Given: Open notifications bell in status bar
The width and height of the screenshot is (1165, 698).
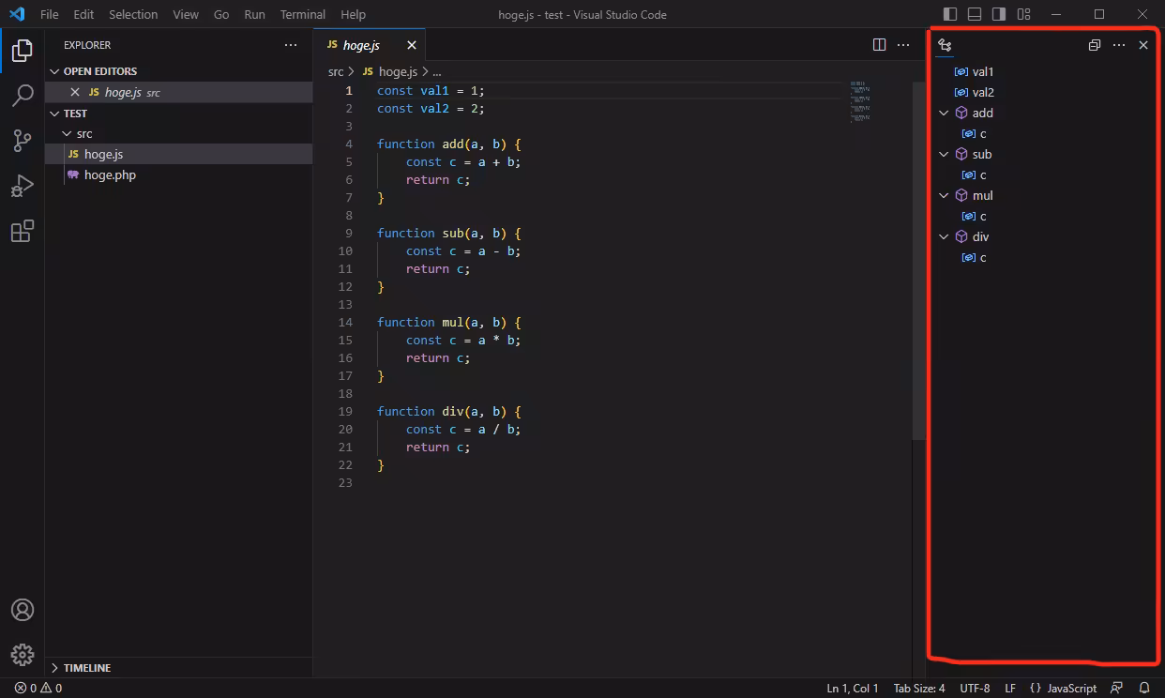Looking at the screenshot, I should point(1144,688).
